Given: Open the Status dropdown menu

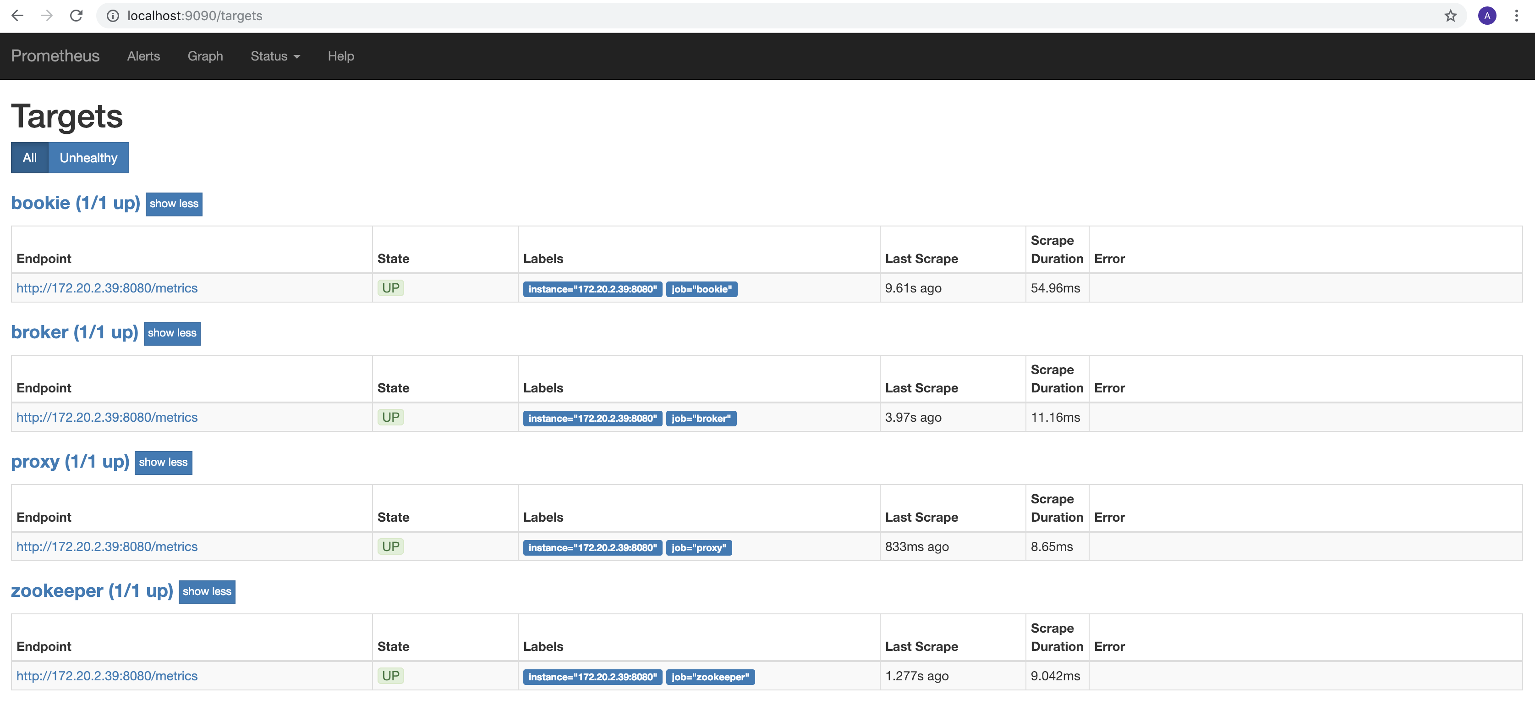Looking at the screenshot, I should coord(275,56).
